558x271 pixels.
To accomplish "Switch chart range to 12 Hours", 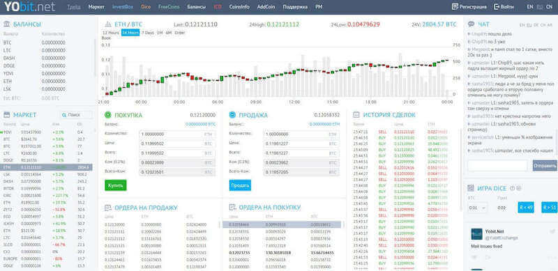I will point(111,33).
